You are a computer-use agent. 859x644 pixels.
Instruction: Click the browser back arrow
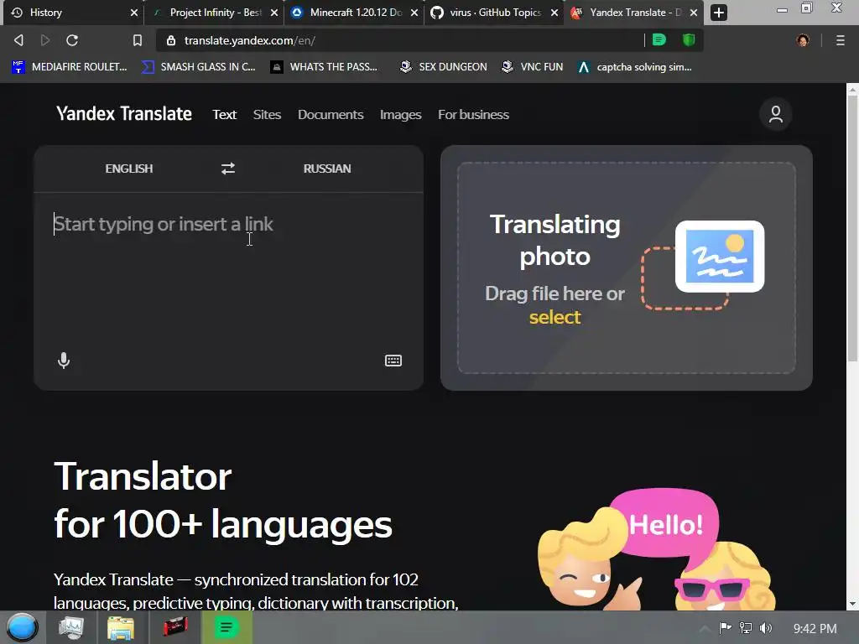18,40
